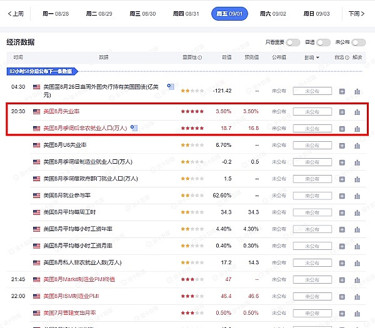This screenshot has height=328, width=375.
Task: Toggle the 只看重要 switch
Action: click(293, 42)
